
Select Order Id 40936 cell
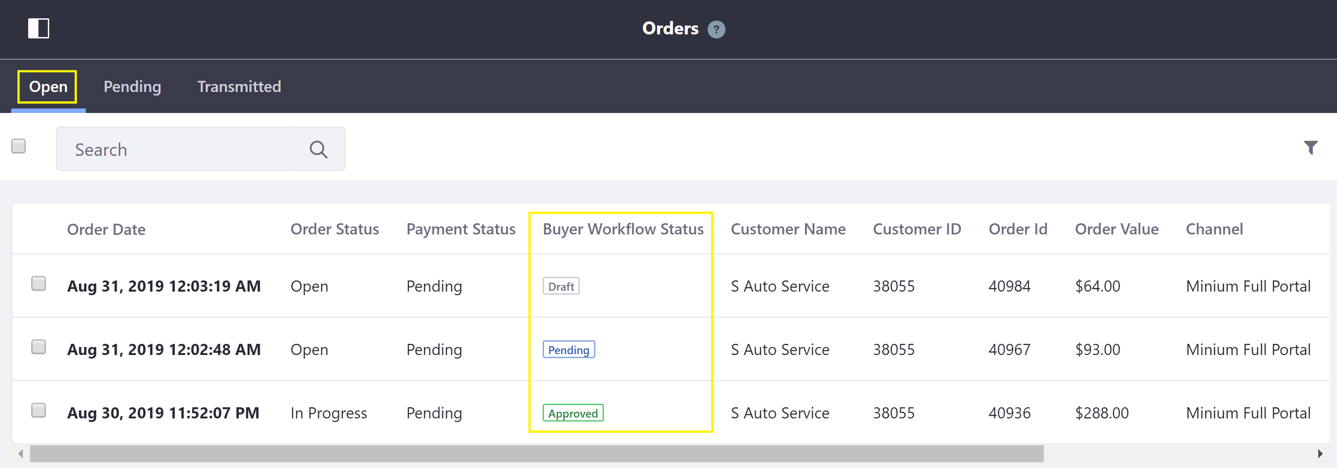pos(1009,413)
